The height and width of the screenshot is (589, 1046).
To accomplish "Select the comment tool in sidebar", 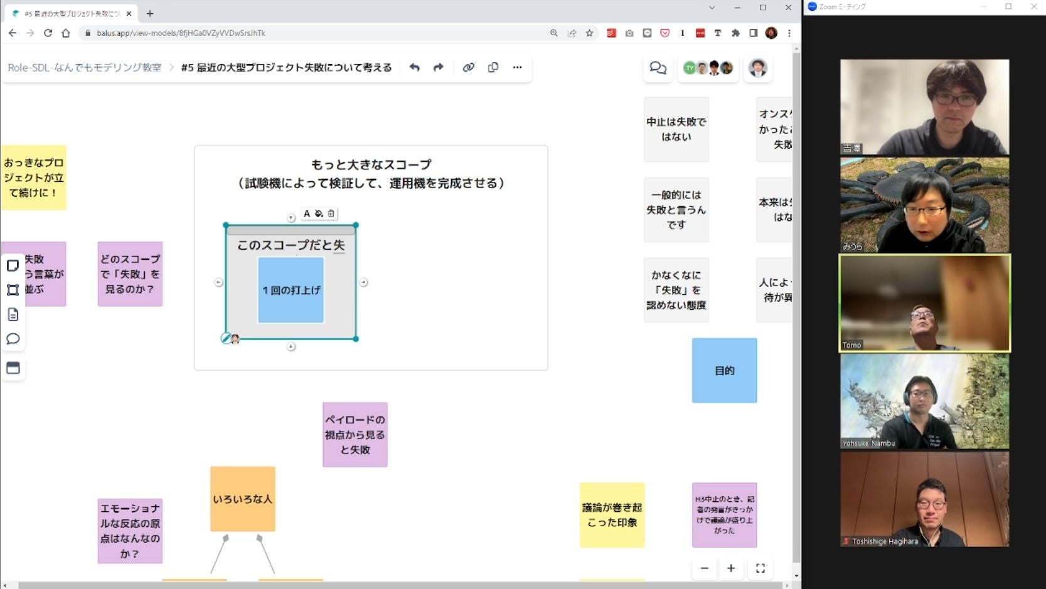I will click(13, 339).
